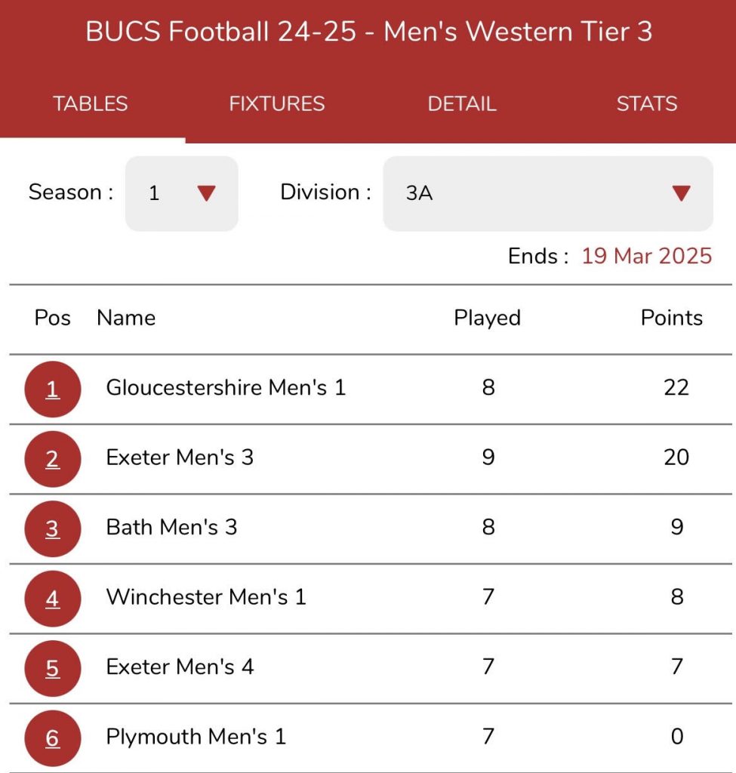Open Plymouth Men's 1 entry
The image size is (736, 773).
[196, 737]
